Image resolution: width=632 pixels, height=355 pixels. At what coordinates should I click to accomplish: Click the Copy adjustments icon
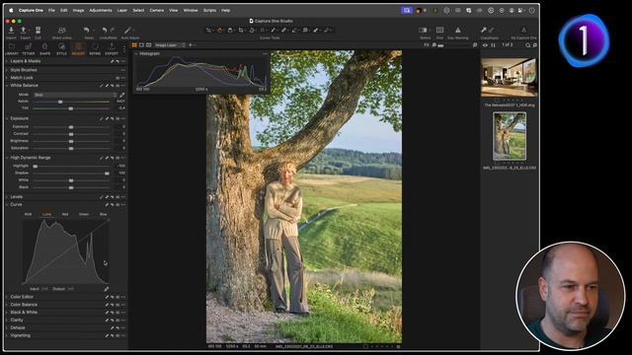coord(484,31)
